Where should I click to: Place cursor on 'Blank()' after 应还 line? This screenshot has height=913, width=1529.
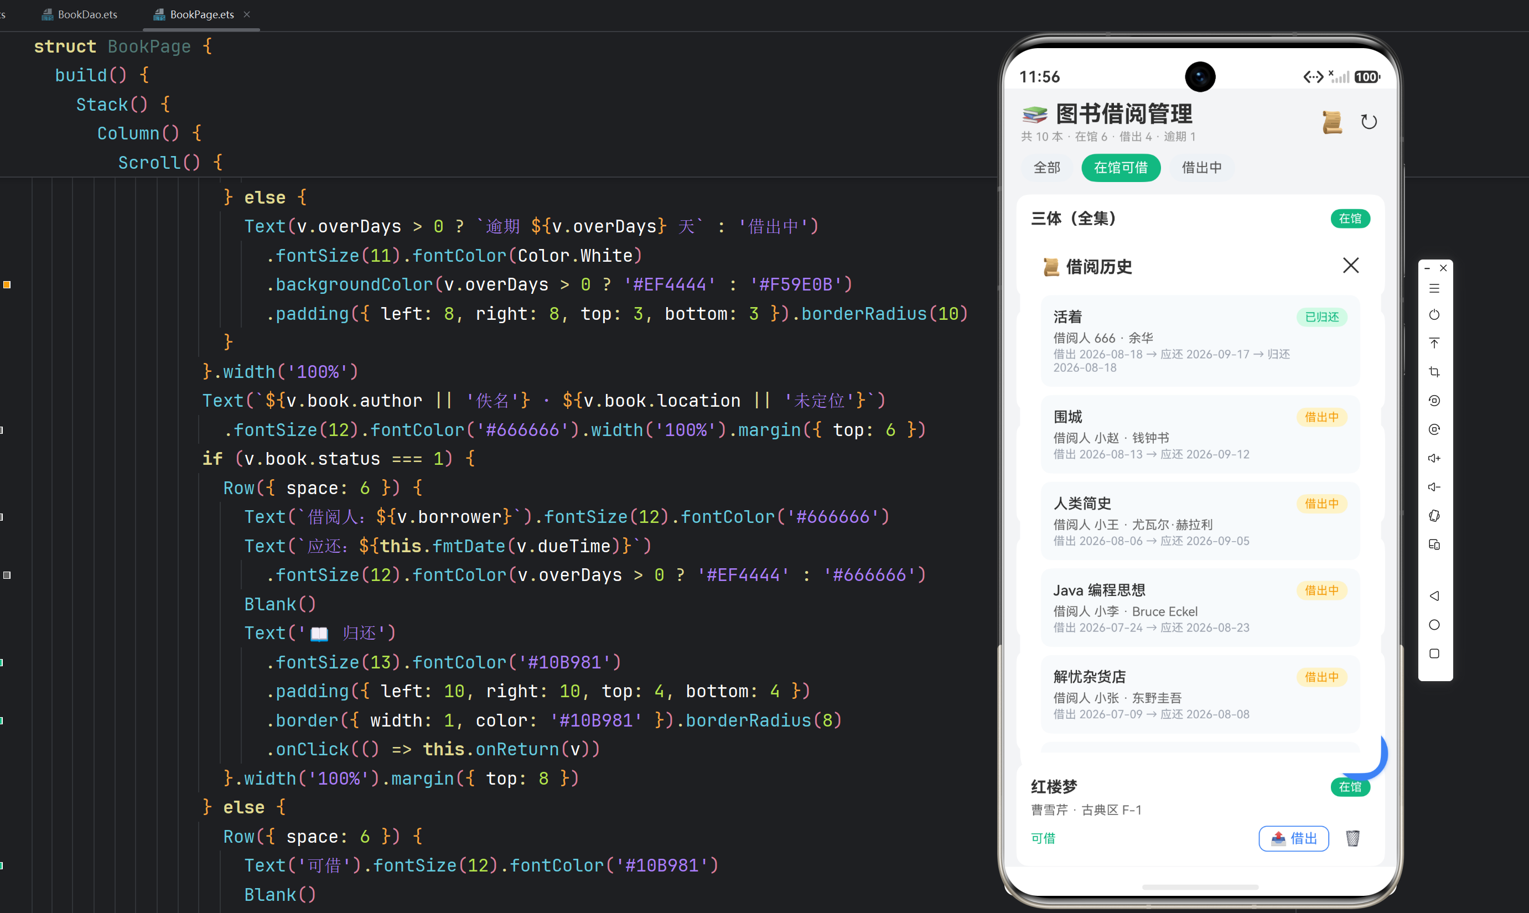280,604
